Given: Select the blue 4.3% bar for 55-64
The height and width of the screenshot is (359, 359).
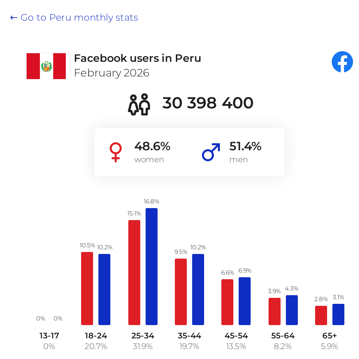Looking at the screenshot, I should pos(292,310).
